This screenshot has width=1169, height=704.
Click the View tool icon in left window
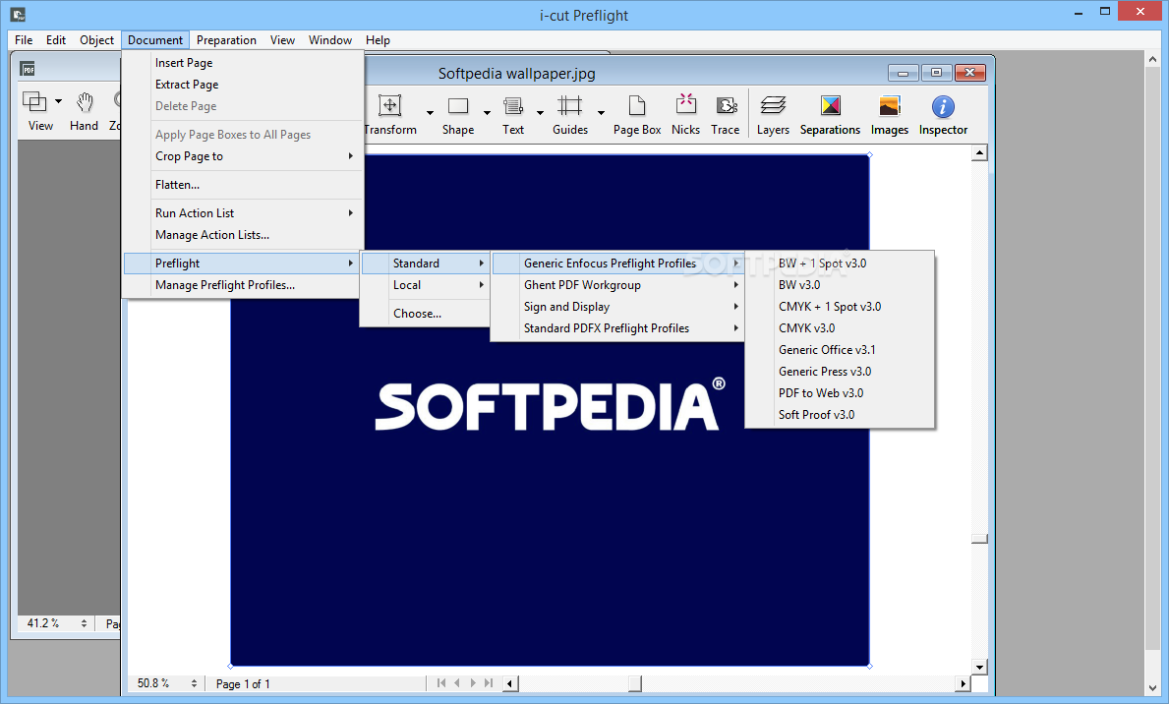point(34,100)
